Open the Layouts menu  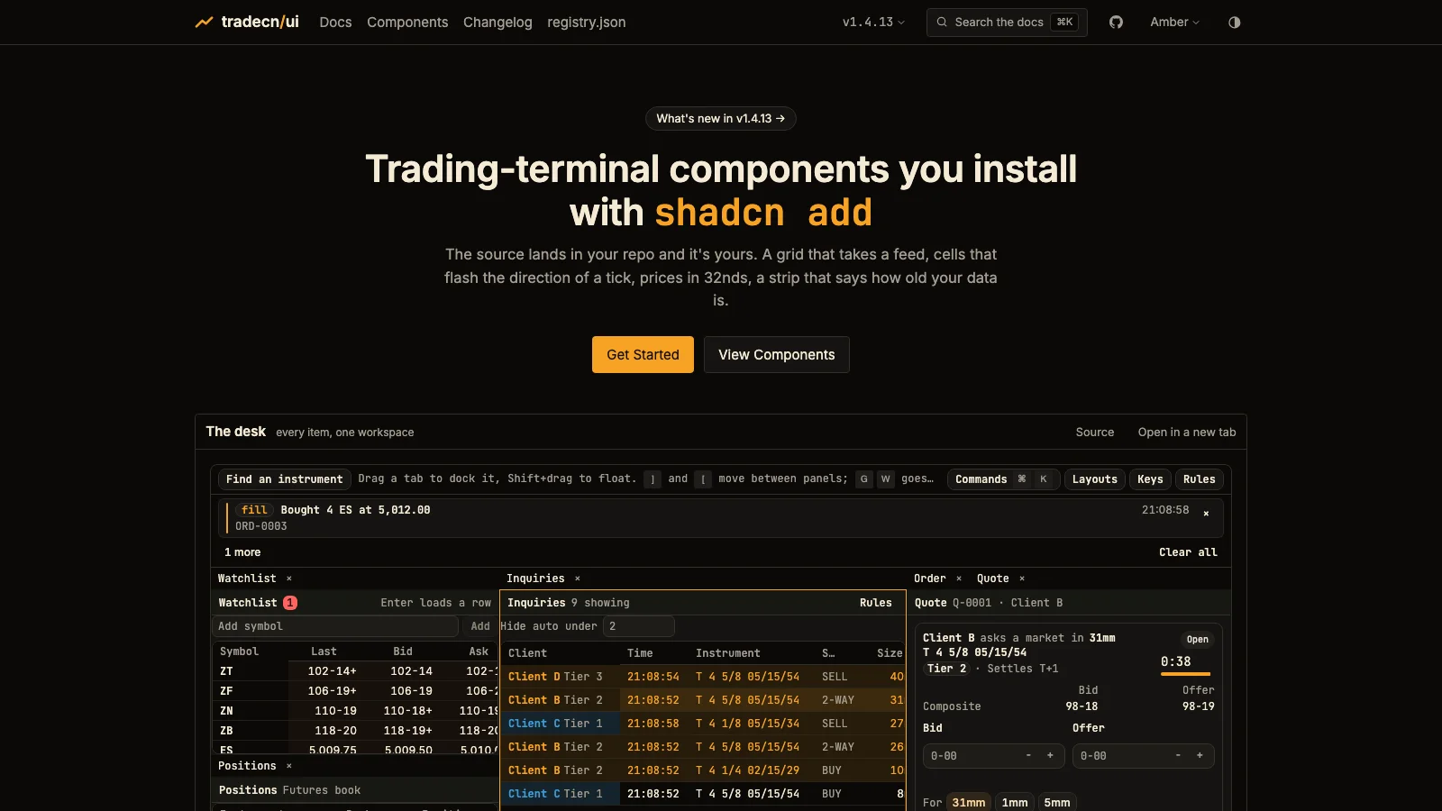pyautogui.click(x=1094, y=478)
